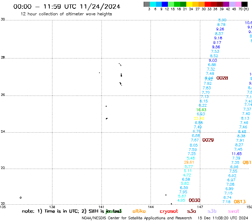Click the wave height value 8.57
This screenshot has height=221, width=252.
click(219, 34)
